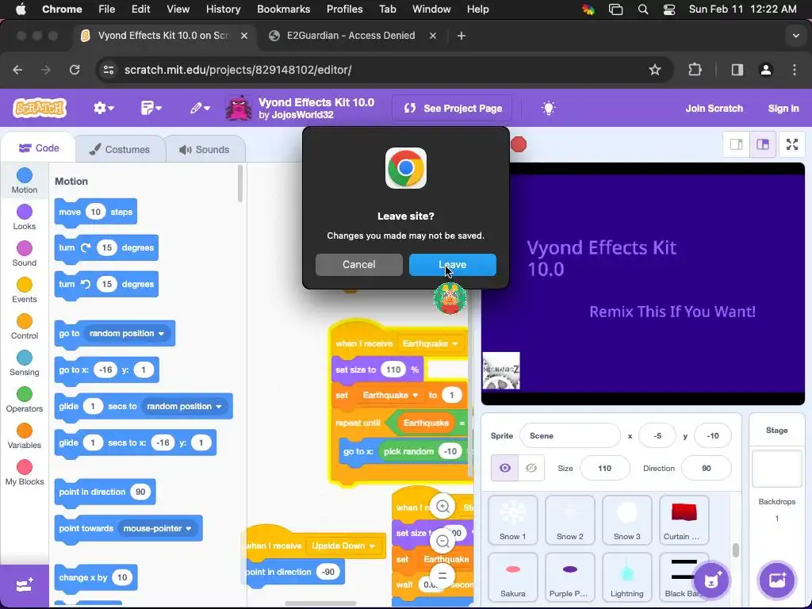This screenshot has height=609, width=812.
Task: Open the Upside Down message dropdown
Action: [x=343, y=546]
